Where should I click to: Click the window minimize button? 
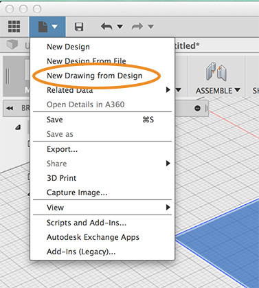pyautogui.click(x=23, y=9)
